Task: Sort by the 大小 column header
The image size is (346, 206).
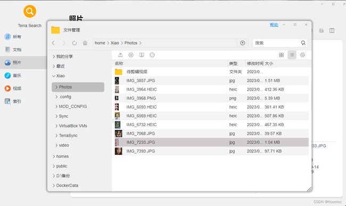Action: click(x=269, y=63)
